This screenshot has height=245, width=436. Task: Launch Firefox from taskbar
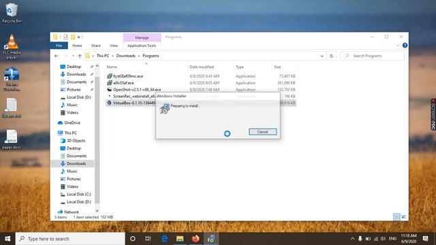tap(196, 239)
